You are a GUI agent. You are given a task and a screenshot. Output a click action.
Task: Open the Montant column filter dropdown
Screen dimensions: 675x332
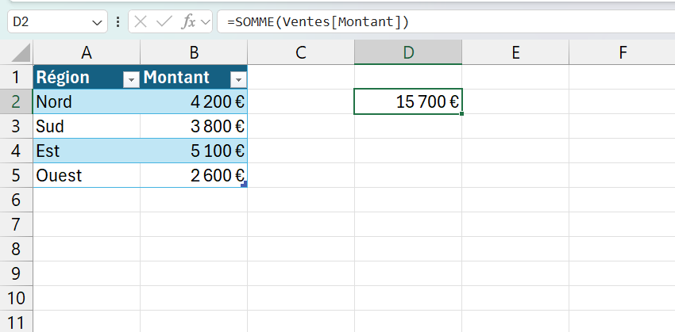238,79
